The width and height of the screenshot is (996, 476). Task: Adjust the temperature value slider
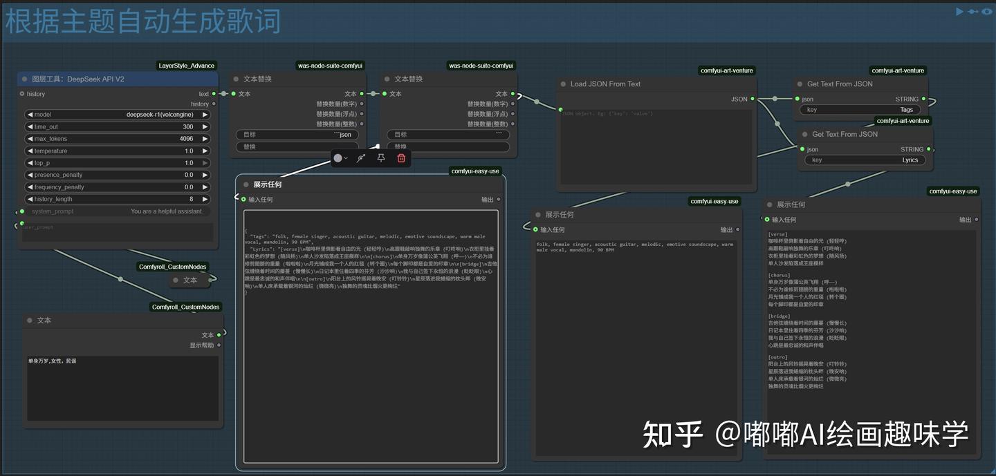(118, 150)
